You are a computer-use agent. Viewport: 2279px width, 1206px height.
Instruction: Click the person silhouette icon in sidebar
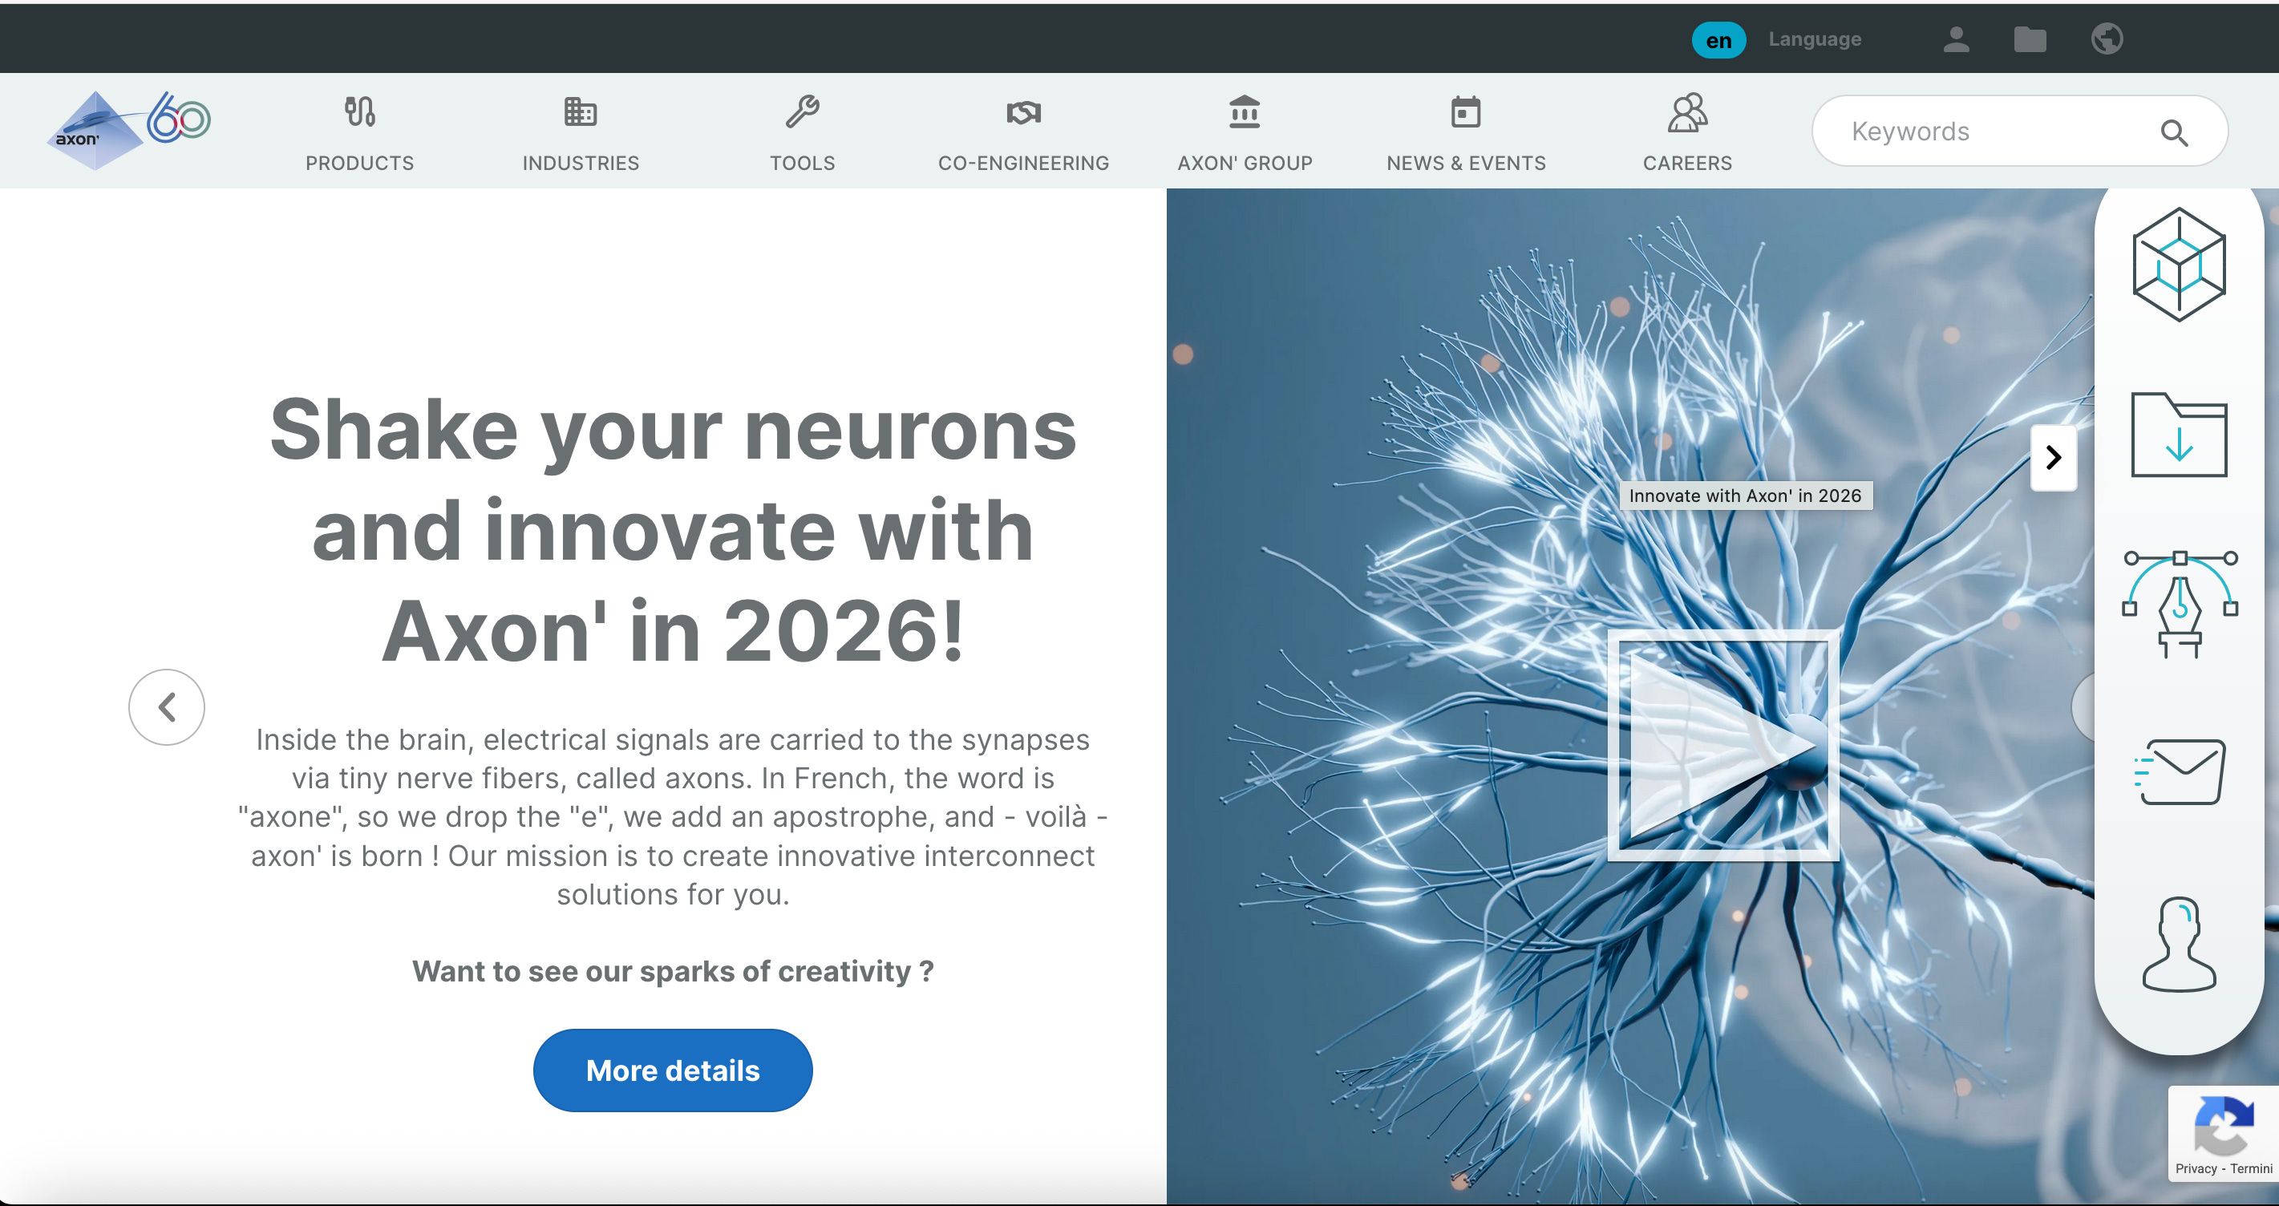(2178, 943)
